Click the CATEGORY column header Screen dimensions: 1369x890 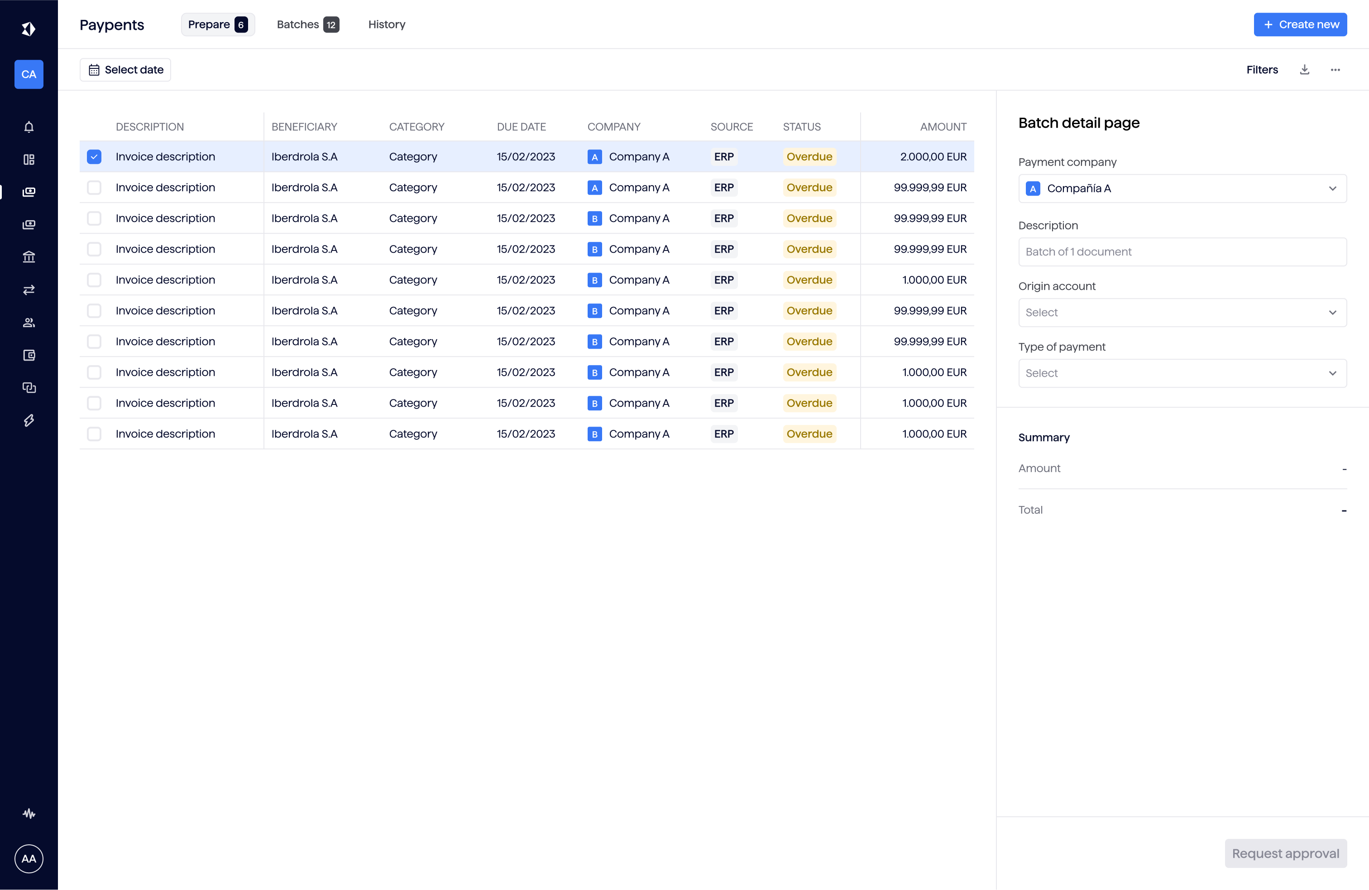coord(416,126)
